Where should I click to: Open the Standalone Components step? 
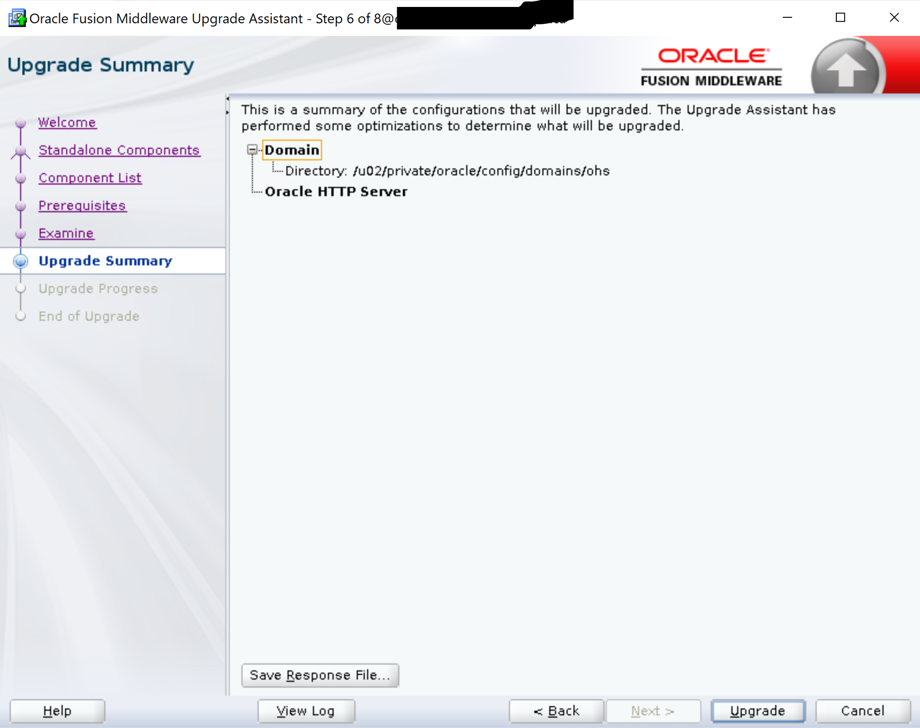pos(119,150)
